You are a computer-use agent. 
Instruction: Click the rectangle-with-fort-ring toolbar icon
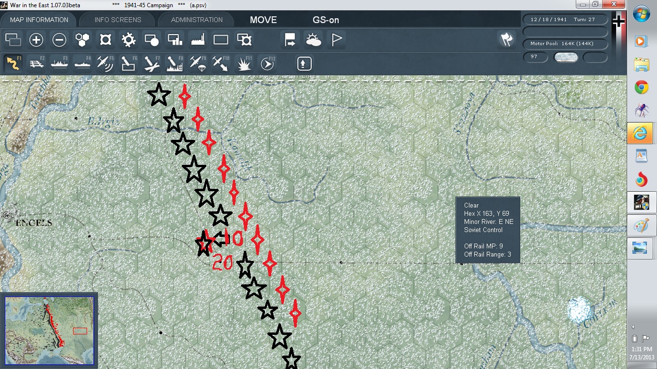[244, 39]
